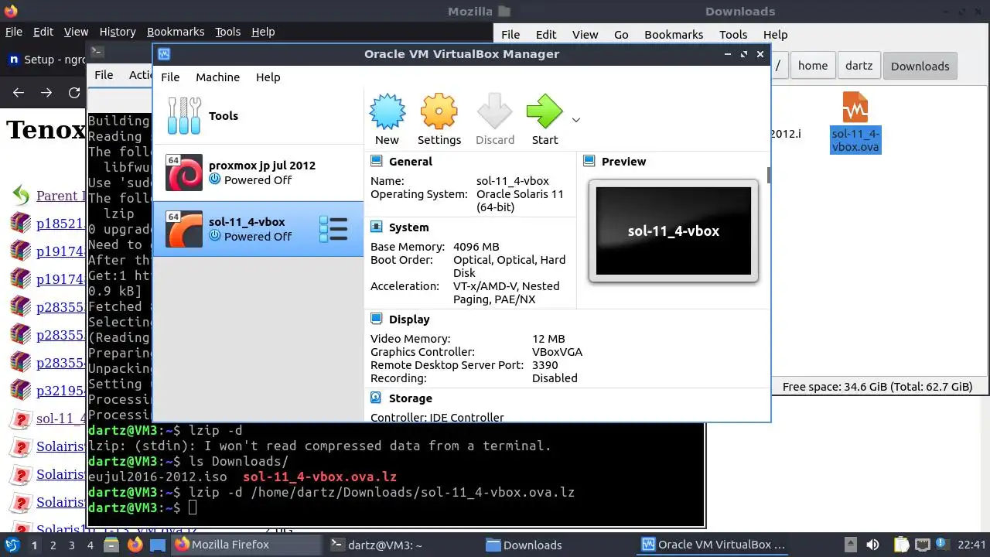Switch to Mozilla Firefox taskbar window button
Screen dimensions: 990x557
point(247,545)
